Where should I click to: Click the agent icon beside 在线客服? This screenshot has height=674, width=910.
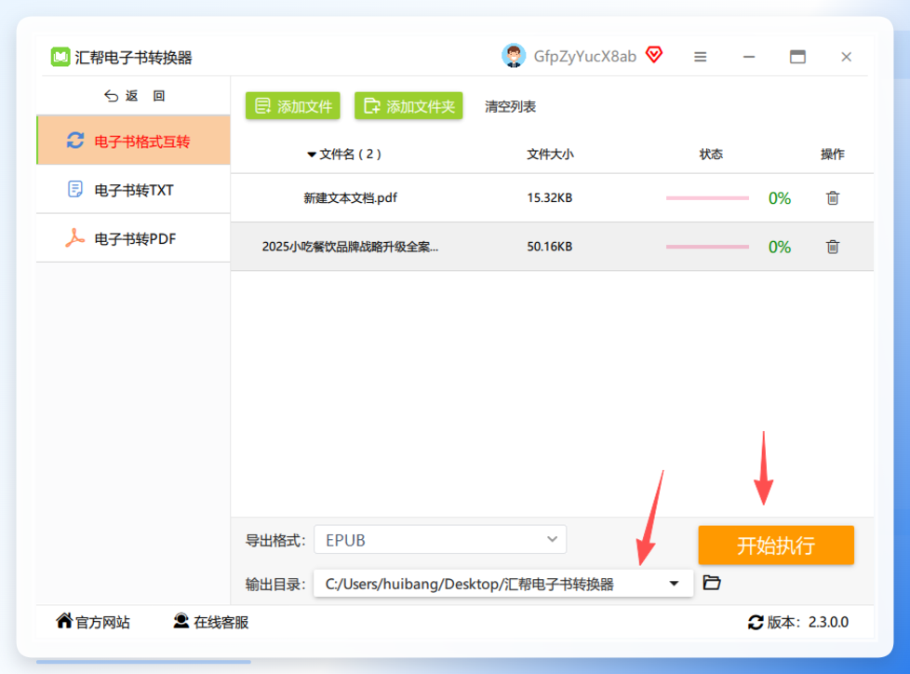tap(181, 621)
